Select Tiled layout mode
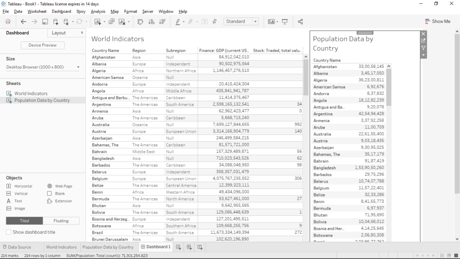This screenshot has height=259, width=460. (x=24, y=220)
